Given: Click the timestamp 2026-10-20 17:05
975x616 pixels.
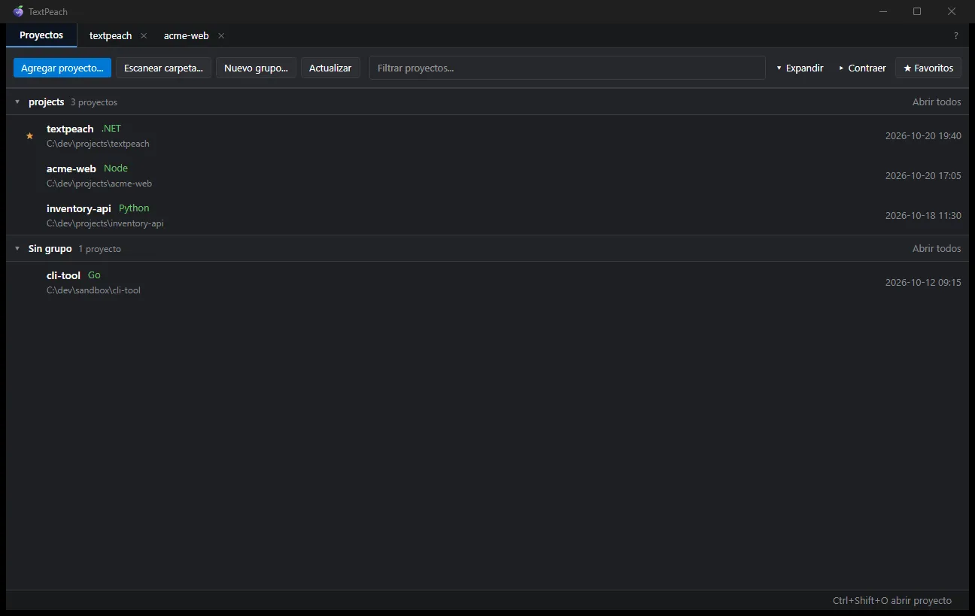Looking at the screenshot, I should tap(923, 176).
